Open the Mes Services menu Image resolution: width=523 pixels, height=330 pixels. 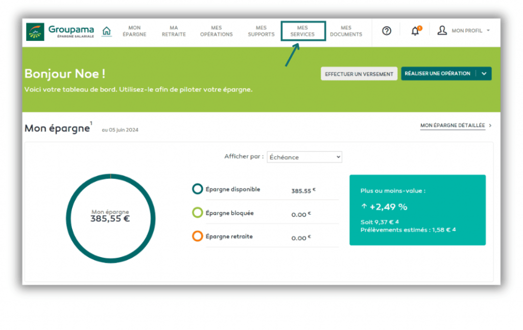(x=302, y=31)
